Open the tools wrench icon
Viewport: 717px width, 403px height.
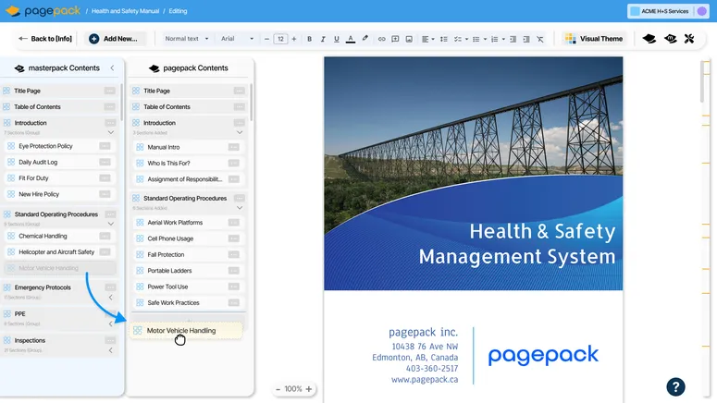point(689,39)
